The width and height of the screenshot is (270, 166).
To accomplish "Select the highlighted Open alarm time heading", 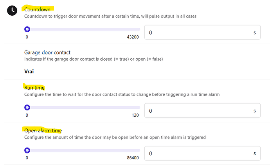I will [x=43, y=130].
